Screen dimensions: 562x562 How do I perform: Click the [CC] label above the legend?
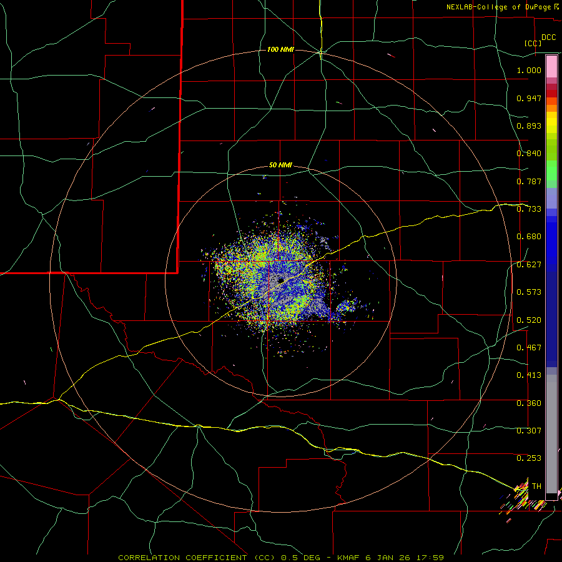pos(533,43)
